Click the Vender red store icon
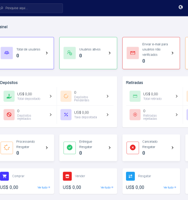Viewport: 188px width, 200px height. click(67, 176)
